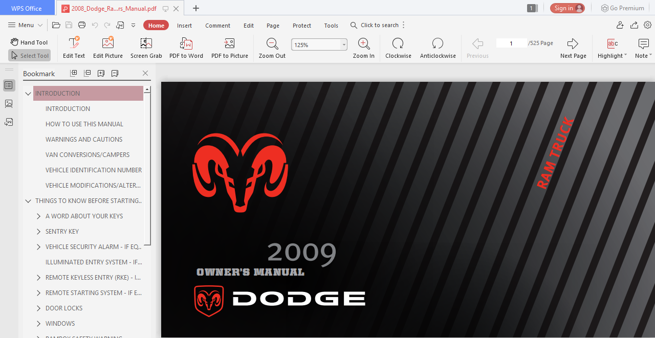
Task: Click the add bookmark icon
Action: coord(101,74)
